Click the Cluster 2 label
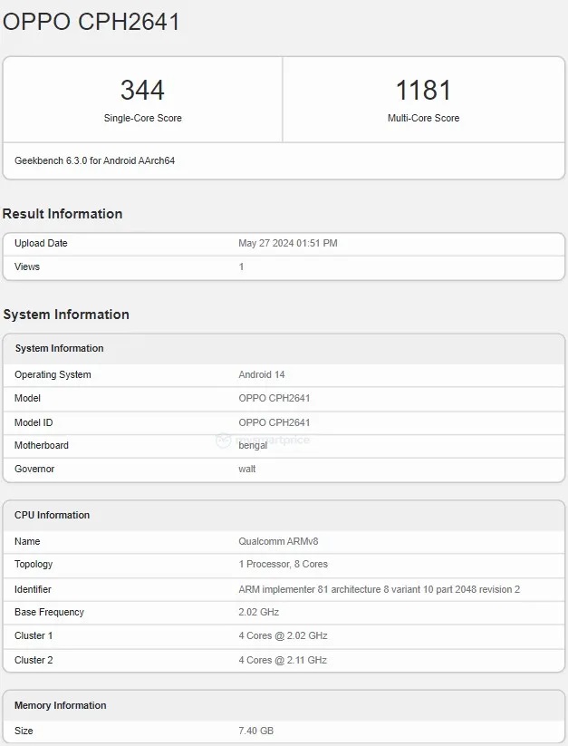This screenshot has width=568, height=746. coord(34,661)
